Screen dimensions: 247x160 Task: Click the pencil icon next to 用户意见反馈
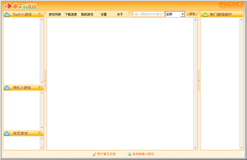(94, 154)
